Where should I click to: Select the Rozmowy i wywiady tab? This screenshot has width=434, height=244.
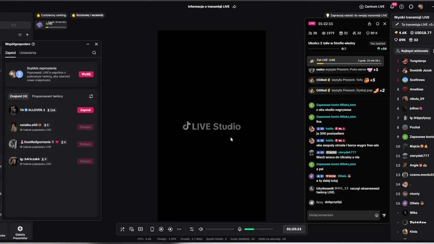(x=88, y=15)
